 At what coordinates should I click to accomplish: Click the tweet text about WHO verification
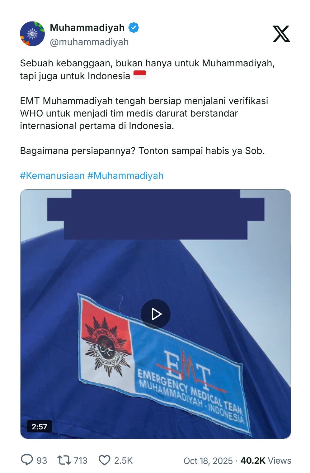click(x=144, y=113)
